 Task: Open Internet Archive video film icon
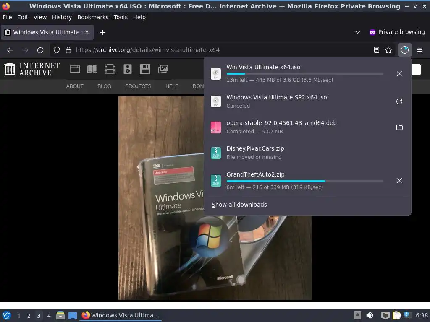coord(110,69)
